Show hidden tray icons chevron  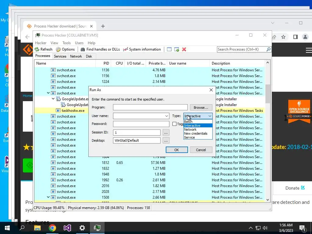pos(251,228)
